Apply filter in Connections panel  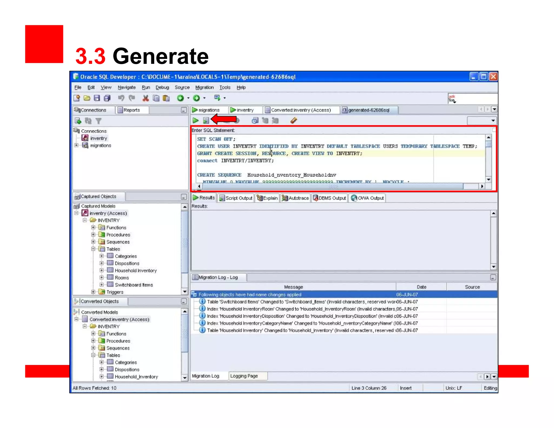coord(98,121)
